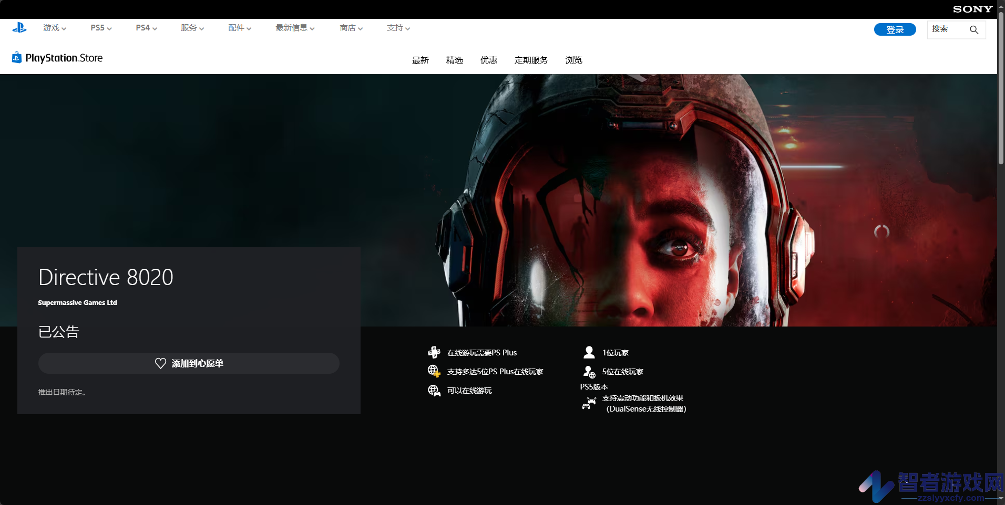
Task: Click the 支持多达5位PS Plus在线玩家 text
Action: (x=495, y=372)
